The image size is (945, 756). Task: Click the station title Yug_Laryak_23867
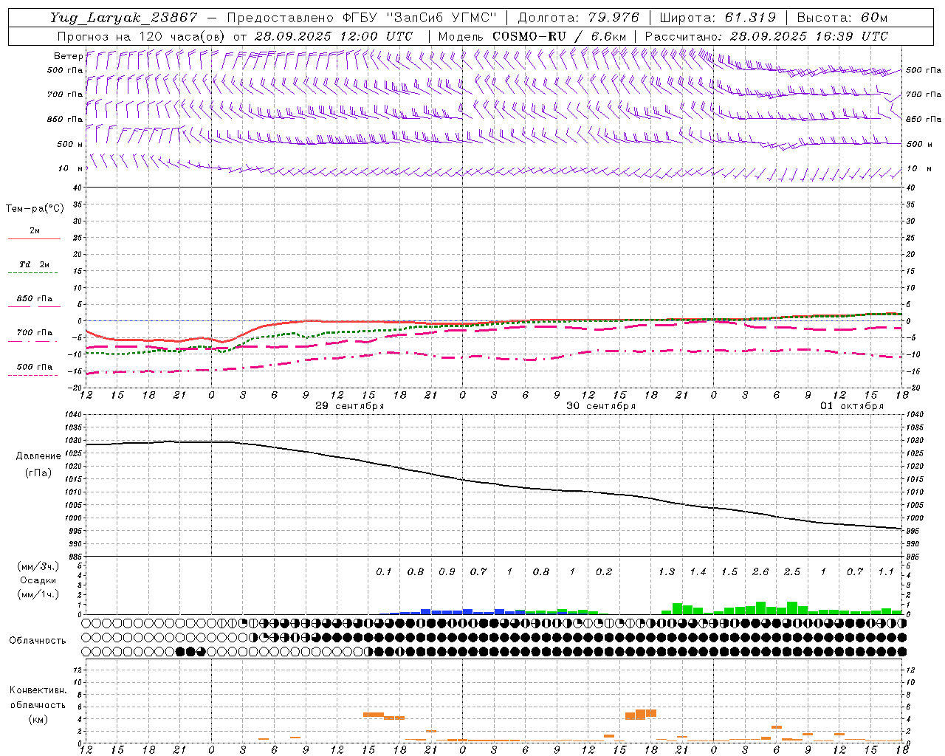(123, 18)
